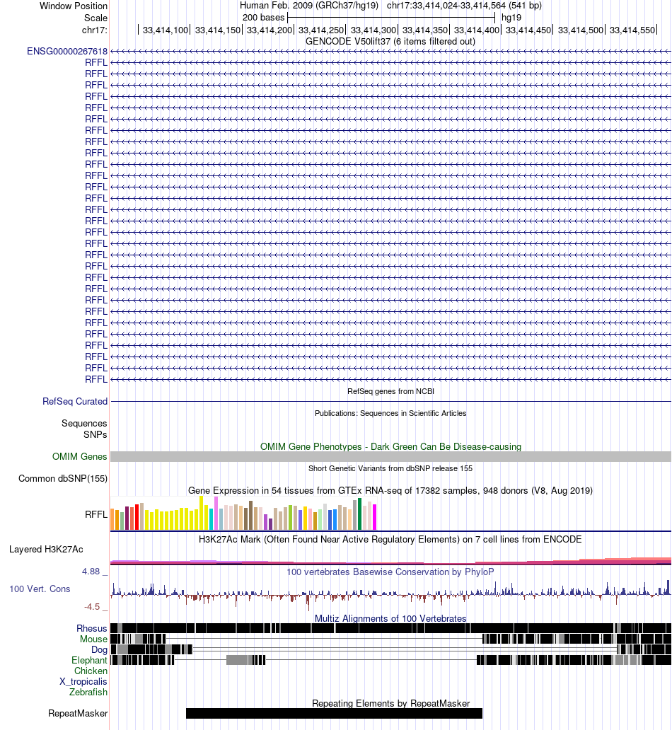Click the PhyloP conservation wiggle graph

click(390, 594)
